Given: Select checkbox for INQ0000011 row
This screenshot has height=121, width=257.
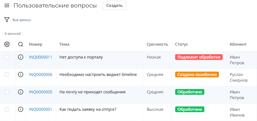Looking at the screenshot, I should point(7,57).
